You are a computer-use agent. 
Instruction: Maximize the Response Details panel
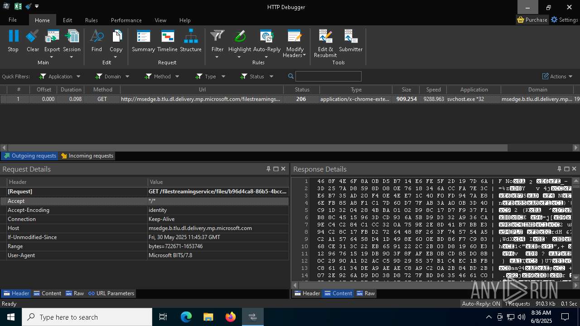click(566, 169)
